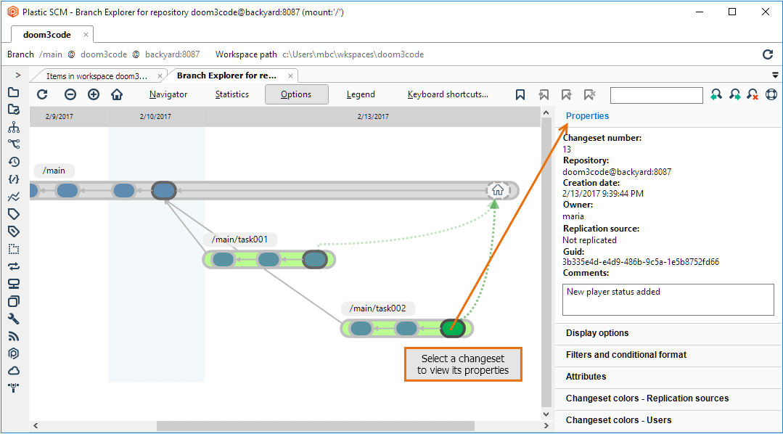783x434 pixels.
Task: Toggle the Legend panel
Action: tap(361, 94)
